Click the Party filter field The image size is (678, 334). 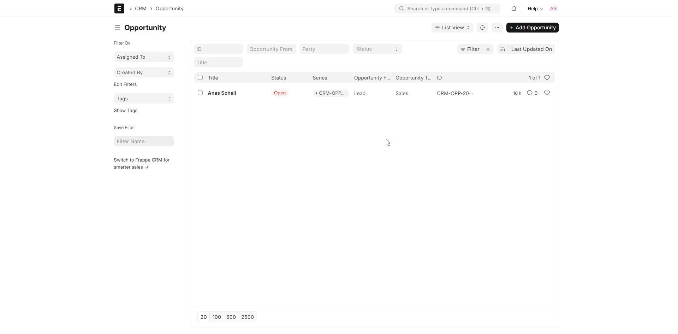pos(324,49)
